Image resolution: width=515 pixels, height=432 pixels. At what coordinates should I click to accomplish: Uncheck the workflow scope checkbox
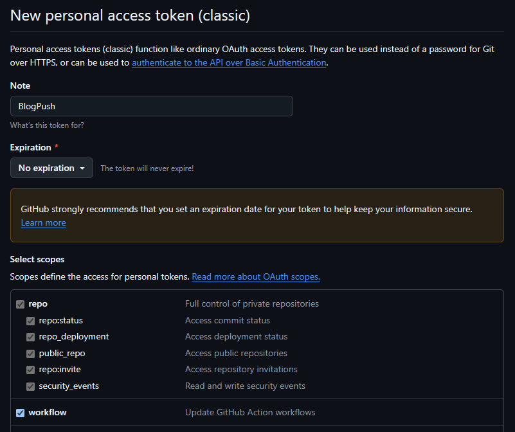[x=21, y=413]
